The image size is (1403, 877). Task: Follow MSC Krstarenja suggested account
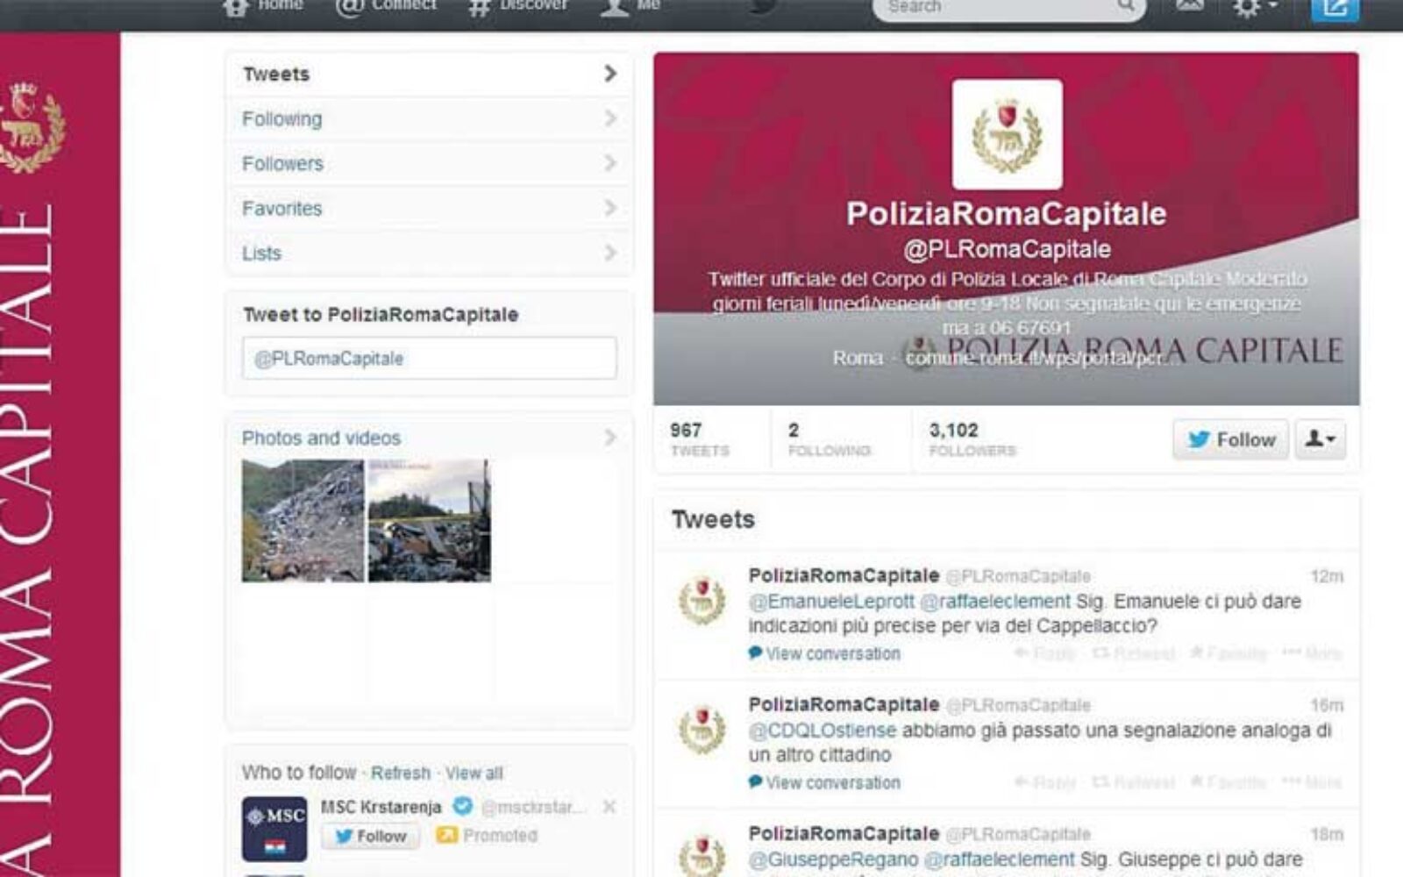pyautogui.click(x=370, y=836)
